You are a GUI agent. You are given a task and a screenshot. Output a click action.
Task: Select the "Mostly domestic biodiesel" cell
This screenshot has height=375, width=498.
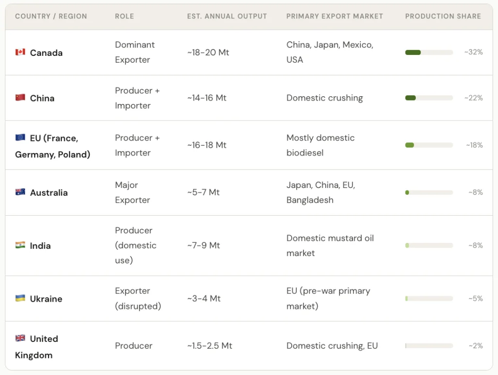(320, 145)
